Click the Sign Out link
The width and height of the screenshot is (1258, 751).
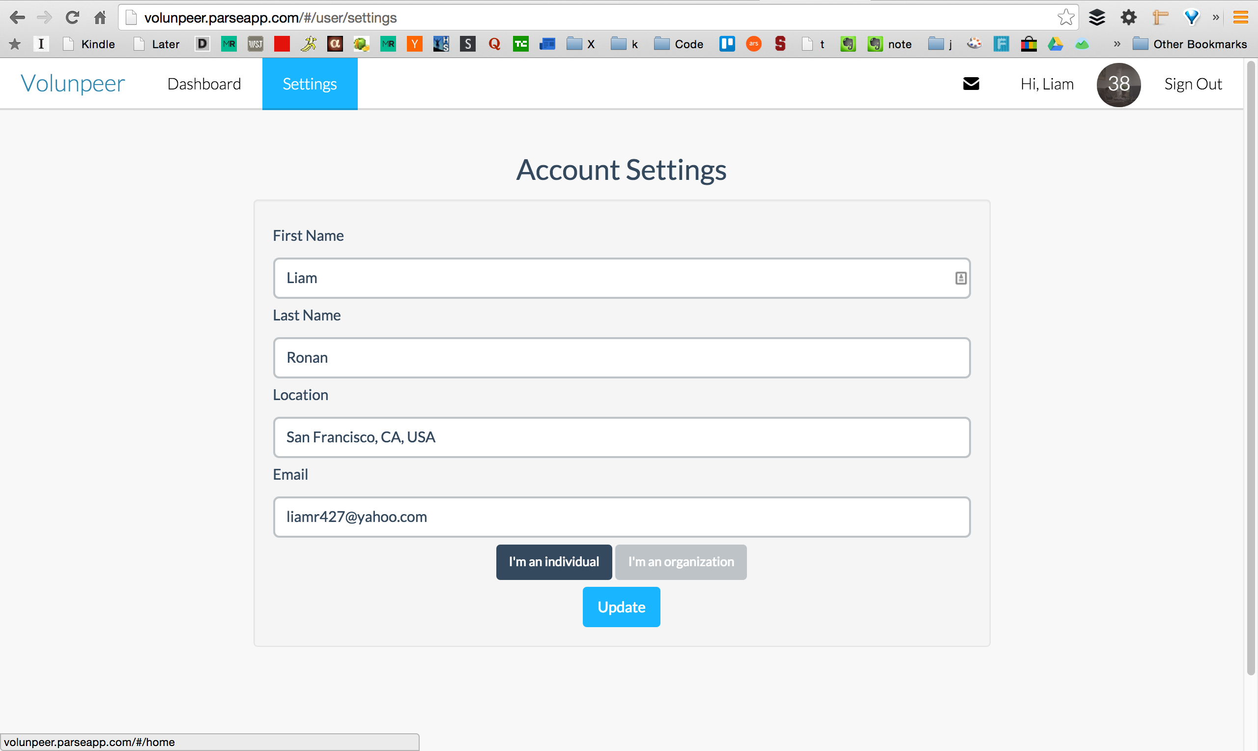(1192, 84)
